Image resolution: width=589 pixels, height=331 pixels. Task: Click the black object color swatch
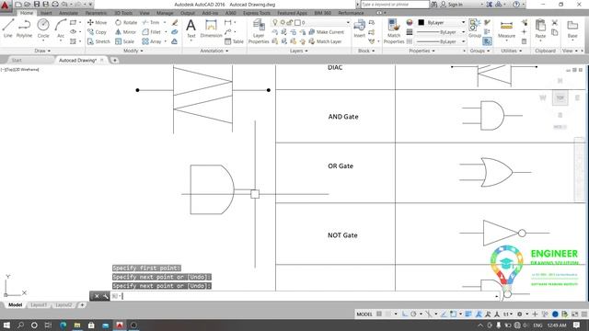422,22
